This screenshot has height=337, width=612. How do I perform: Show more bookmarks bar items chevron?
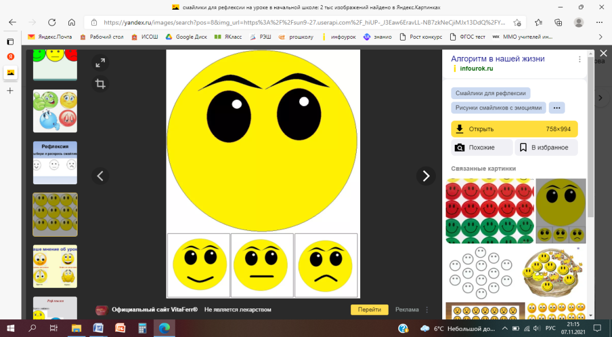click(600, 37)
